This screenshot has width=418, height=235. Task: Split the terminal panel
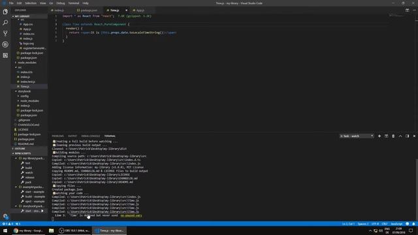[386, 136]
